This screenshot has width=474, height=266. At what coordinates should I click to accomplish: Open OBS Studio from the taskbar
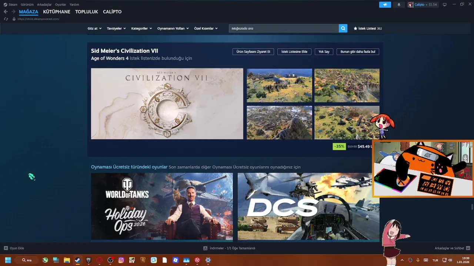click(x=110, y=260)
